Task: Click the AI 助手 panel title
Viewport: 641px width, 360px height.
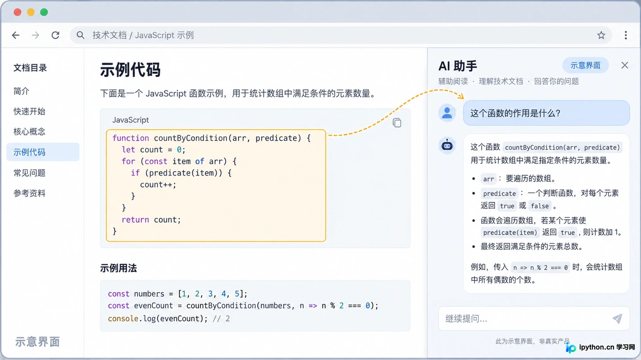Action: click(x=458, y=66)
